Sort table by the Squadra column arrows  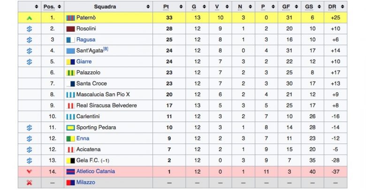(148, 7)
